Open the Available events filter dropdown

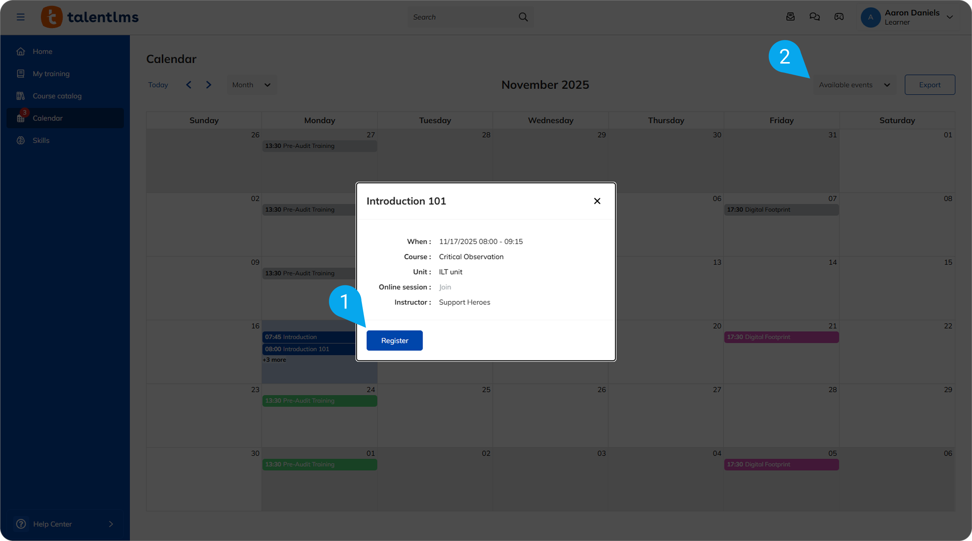pos(854,85)
